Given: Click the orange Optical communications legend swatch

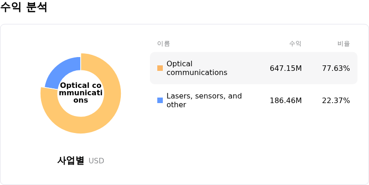Looking at the screenshot, I should coord(160,68).
